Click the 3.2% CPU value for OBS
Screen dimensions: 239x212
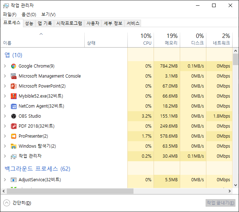coord(146,116)
